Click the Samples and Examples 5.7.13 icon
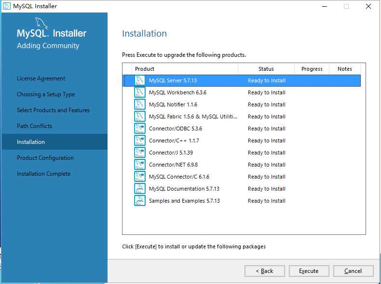381x284 pixels. (140, 201)
